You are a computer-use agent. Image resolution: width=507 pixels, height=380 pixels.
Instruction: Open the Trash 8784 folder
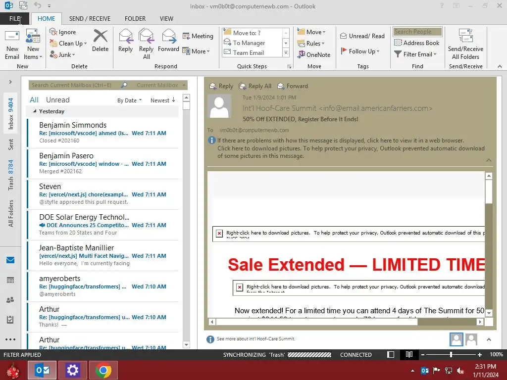tap(11, 175)
